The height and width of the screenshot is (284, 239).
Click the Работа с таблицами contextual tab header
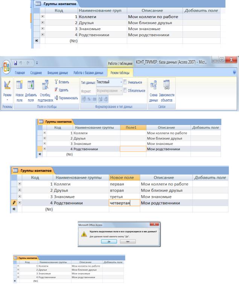coord(120,64)
